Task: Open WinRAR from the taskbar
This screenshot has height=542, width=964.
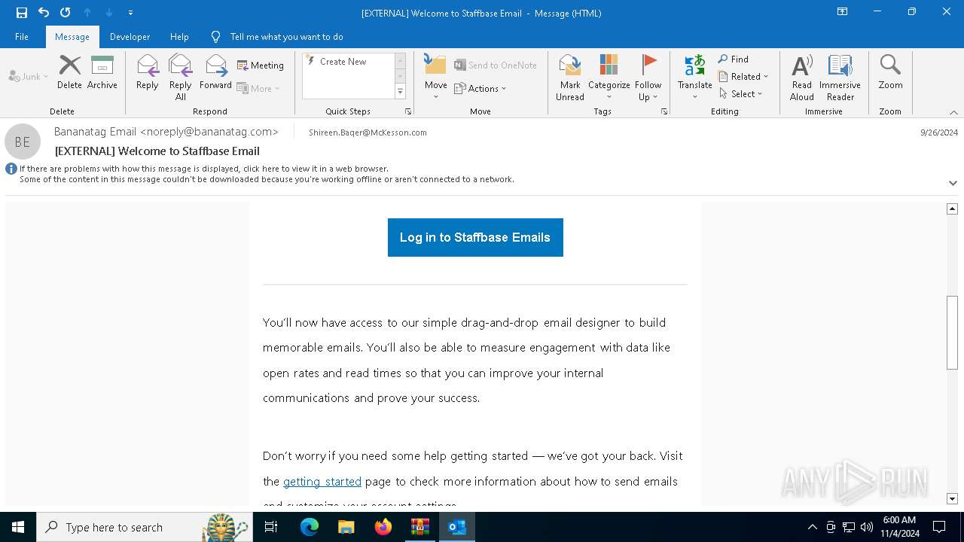Action: click(x=419, y=527)
